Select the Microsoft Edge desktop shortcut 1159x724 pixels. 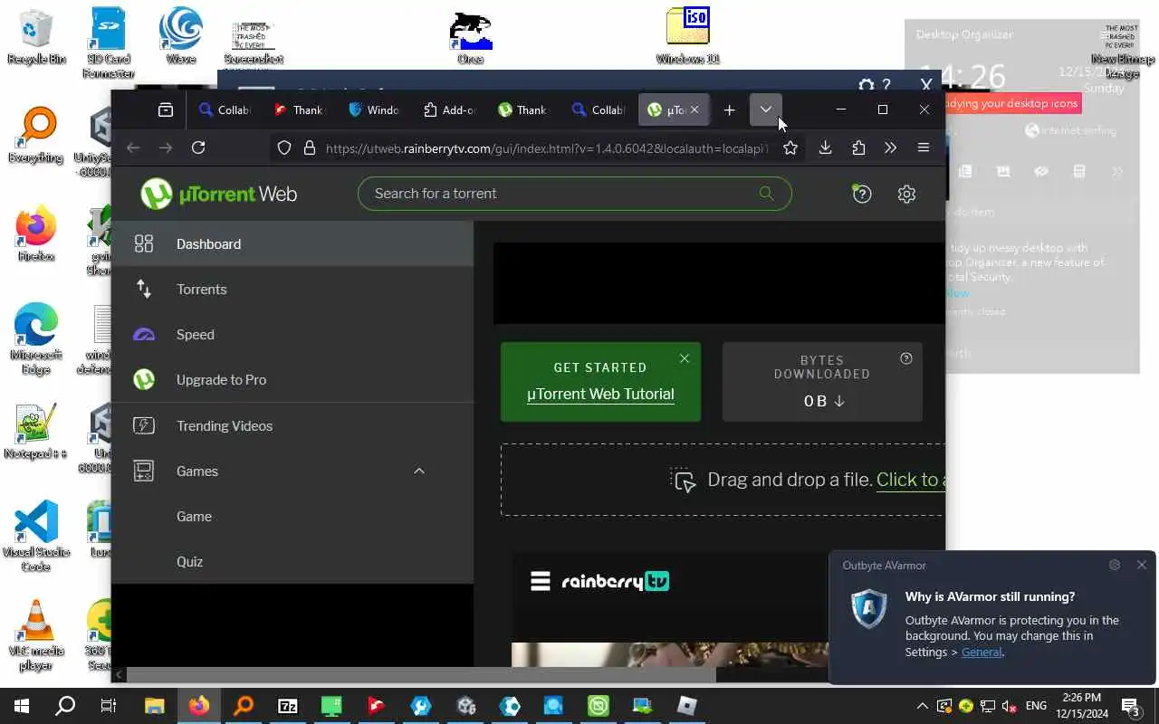click(36, 339)
